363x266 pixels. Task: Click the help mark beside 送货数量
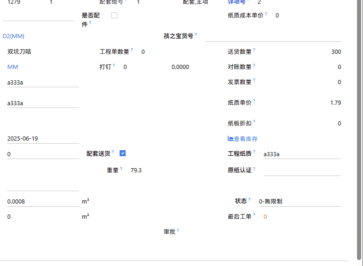(254, 50)
